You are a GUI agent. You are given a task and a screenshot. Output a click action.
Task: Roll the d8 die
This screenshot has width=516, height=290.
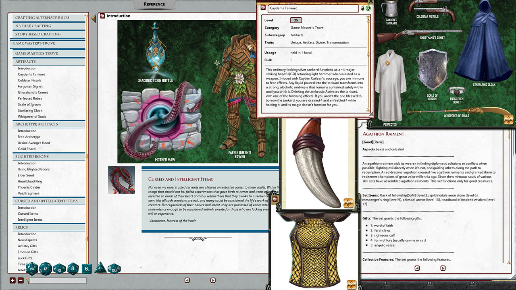pyautogui.click(x=73, y=269)
